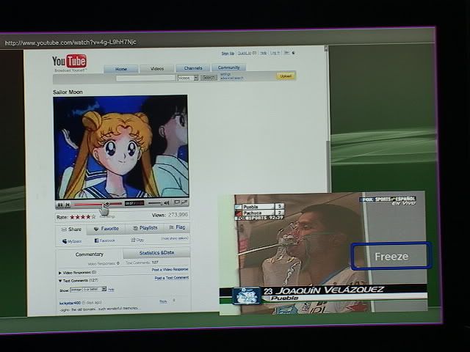The height and width of the screenshot is (352, 470).
Task: Click the yellow Upload button
Action: 286,76
